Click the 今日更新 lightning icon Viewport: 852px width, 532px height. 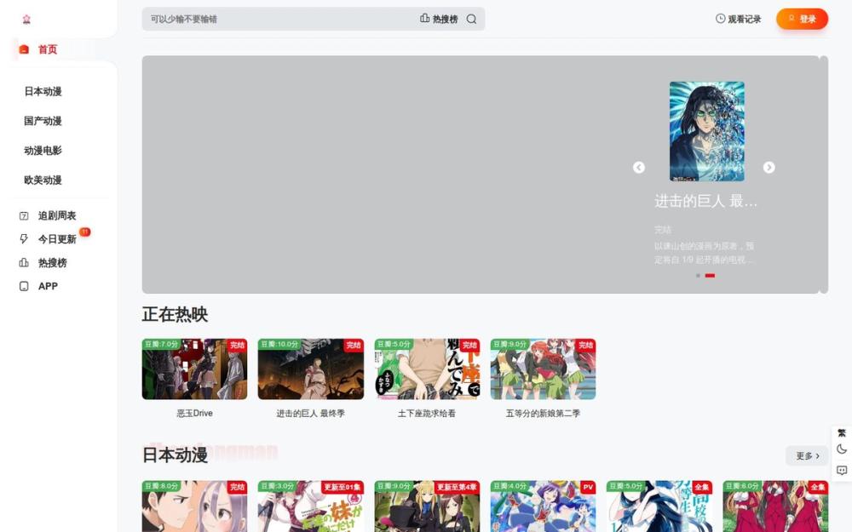point(24,239)
